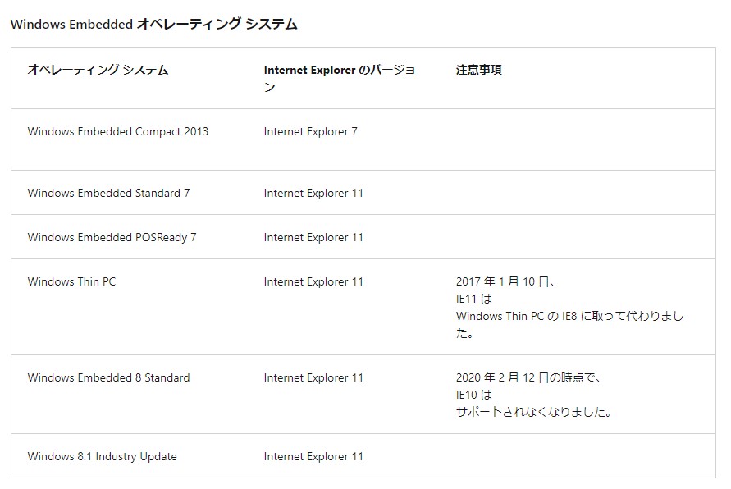The height and width of the screenshot is (489, 731).
Task: Select Internet Explorer 11 beside POSReady 7
Action: click(314, 236)
